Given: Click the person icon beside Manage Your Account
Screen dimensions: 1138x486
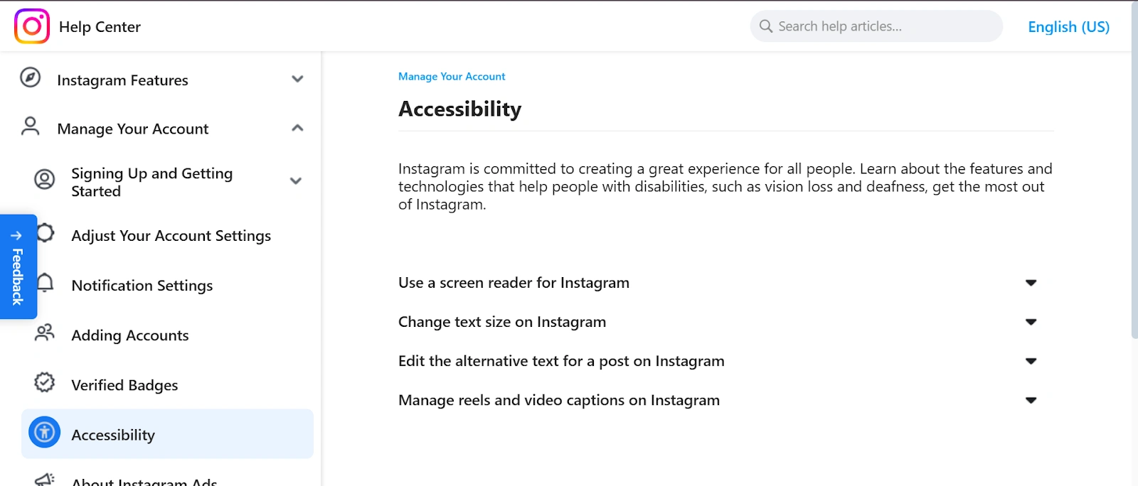Looking at the screenshot, I should [30, 126].
